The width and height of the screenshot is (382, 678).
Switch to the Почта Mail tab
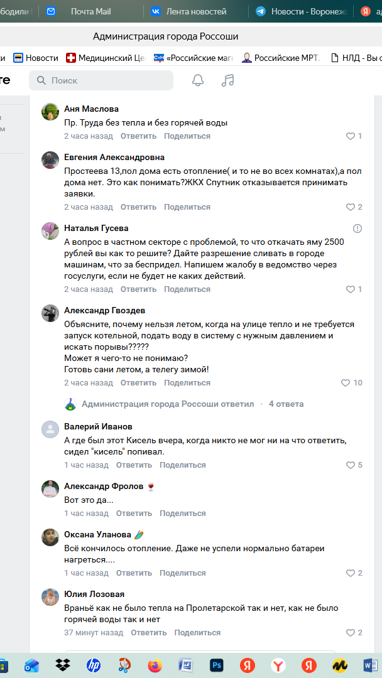pyautogui.click(x=91, y=11)
